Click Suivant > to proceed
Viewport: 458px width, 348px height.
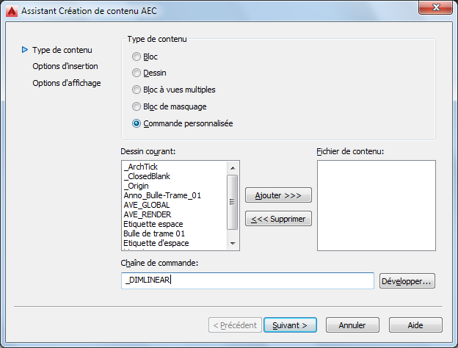[290, 325]
